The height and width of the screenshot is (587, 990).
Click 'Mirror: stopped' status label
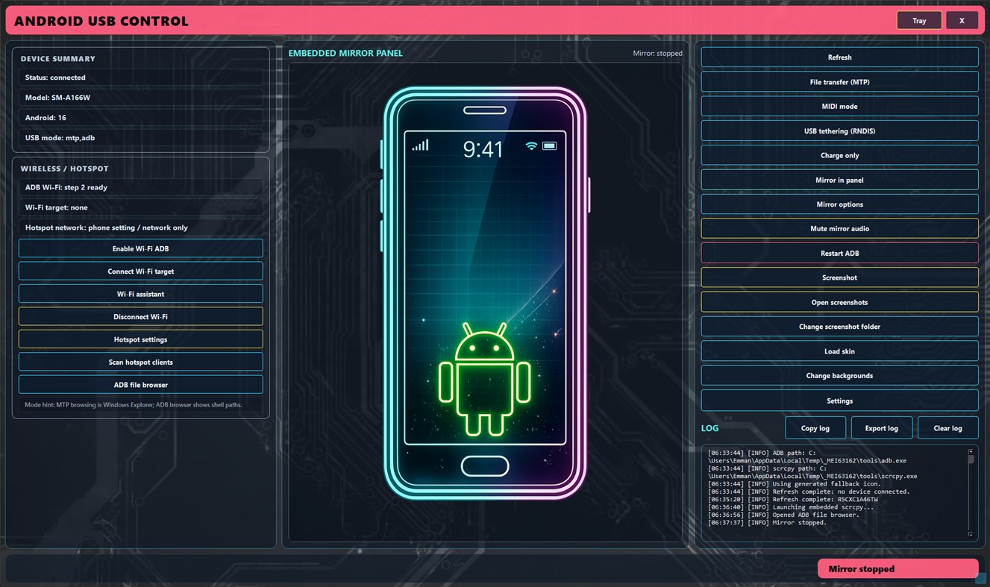pos(657,54)
